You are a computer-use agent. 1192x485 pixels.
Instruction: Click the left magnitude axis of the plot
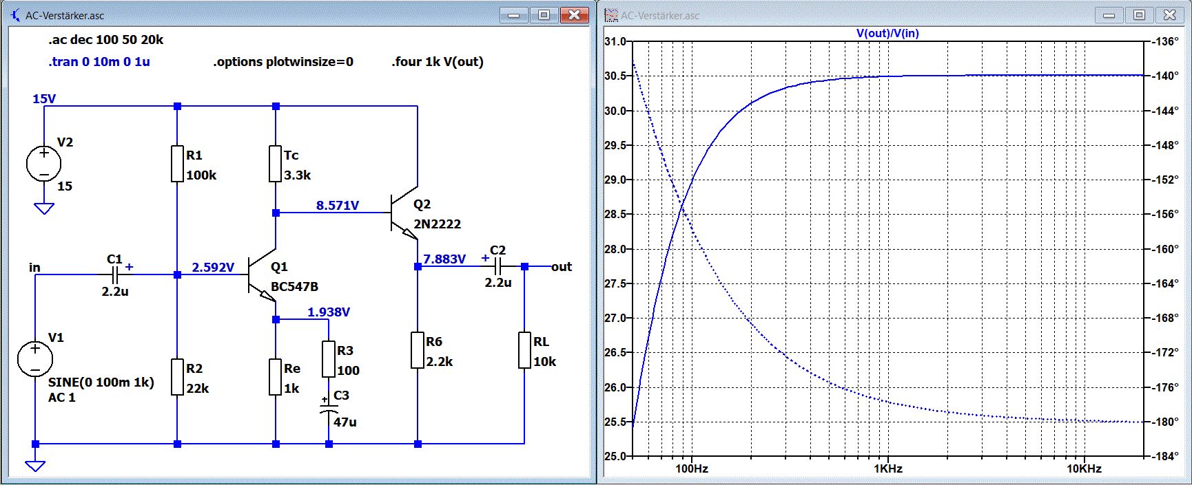pyautogui.click(x=617, y=248)
